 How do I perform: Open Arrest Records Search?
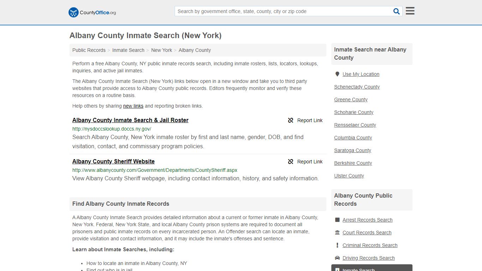pyautogui.click(x=367, y=220)
